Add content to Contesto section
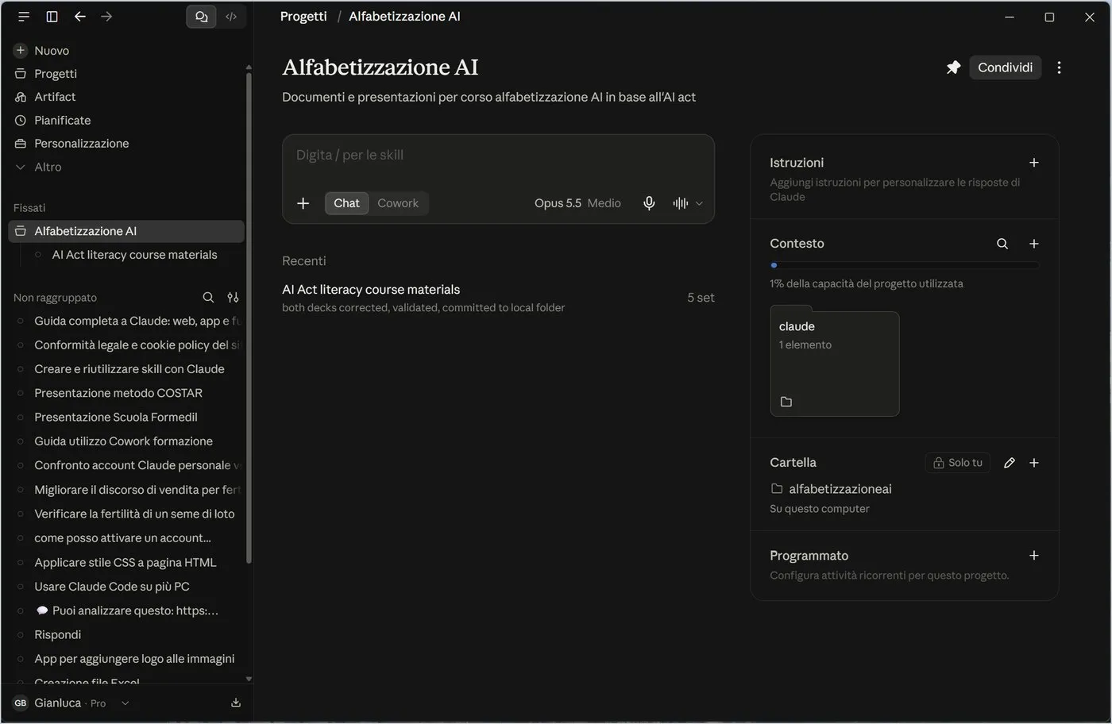The height and width of the screenshot is (724, 1112). tap(1034, 244)
